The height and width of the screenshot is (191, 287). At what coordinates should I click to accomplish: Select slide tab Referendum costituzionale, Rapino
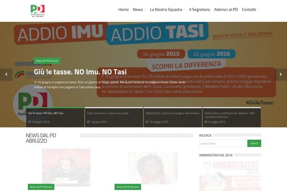232,117
